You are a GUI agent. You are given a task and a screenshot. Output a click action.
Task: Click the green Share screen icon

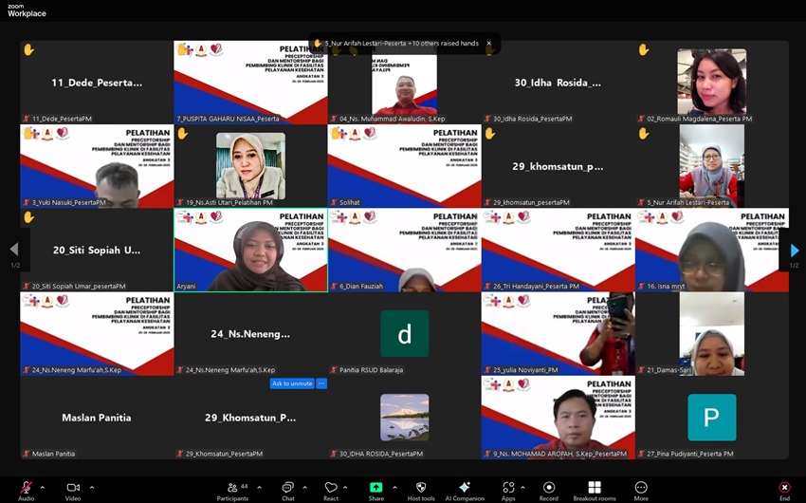coord(376,487)
